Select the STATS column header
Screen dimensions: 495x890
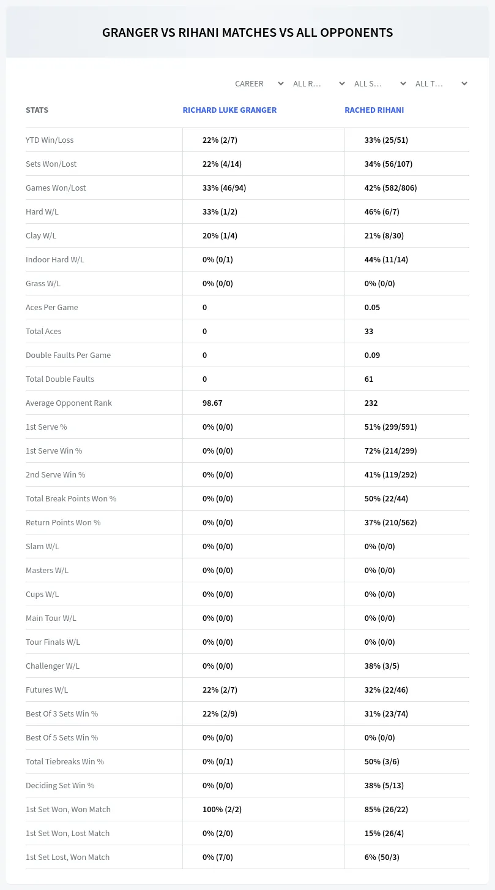coord(37,110)
